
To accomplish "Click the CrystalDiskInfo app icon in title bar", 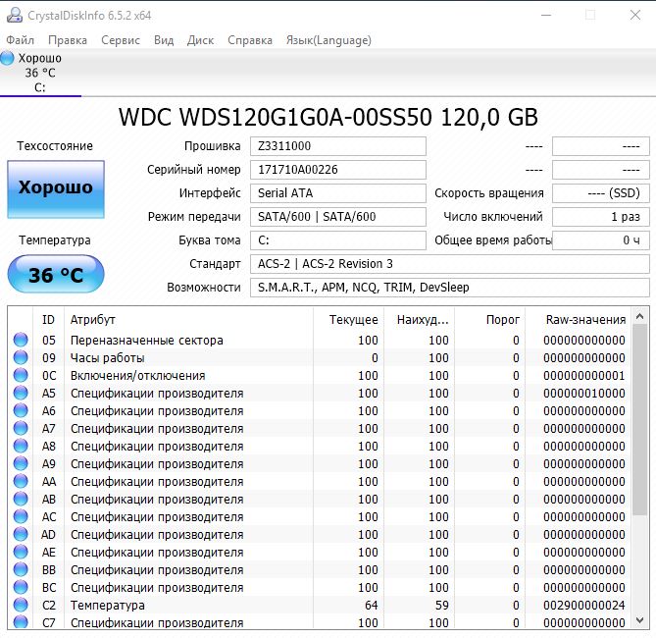I will [15, 15].
